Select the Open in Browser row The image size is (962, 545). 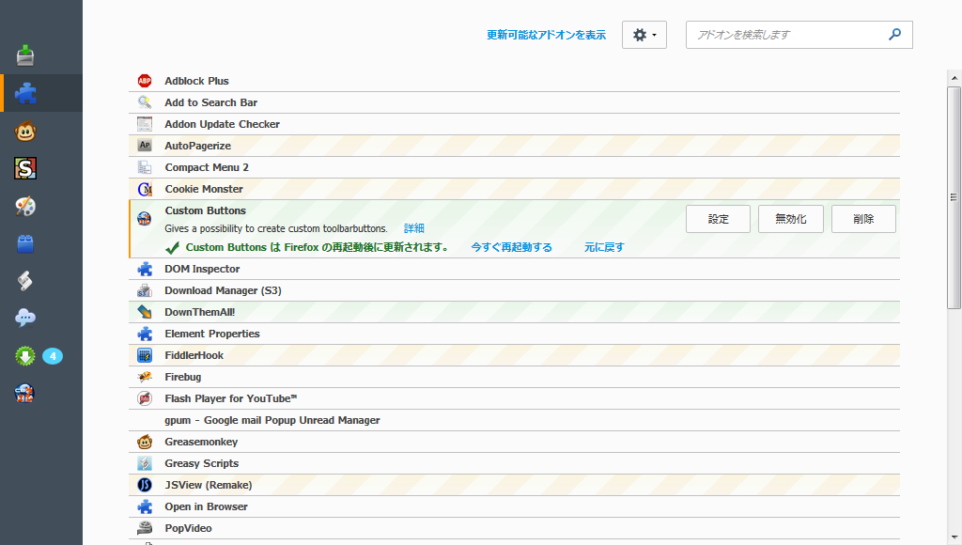(x=514, y=506)
